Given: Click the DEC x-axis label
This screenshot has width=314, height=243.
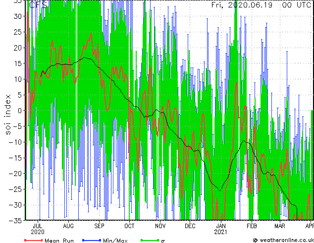Looking at the screenshot, I should [190, 226].
